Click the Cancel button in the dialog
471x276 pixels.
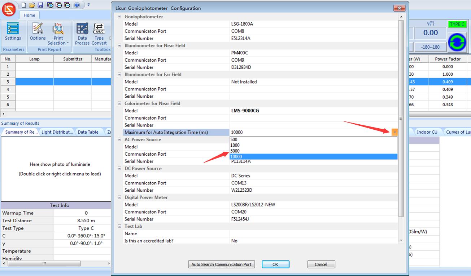(x=321, y=264)
